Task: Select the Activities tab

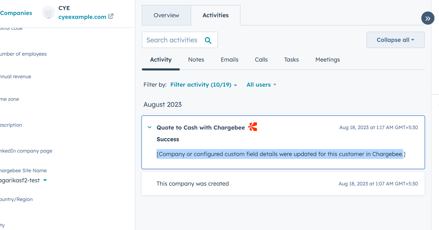Action: [x=215, y=15]
